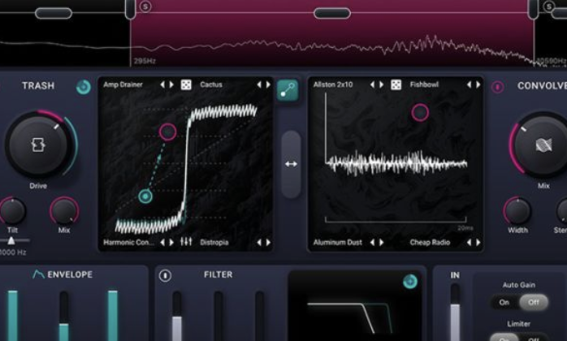Randomize Trash waveshapes with the dice icon
The image size is (567, 341).
click(186, 84)
